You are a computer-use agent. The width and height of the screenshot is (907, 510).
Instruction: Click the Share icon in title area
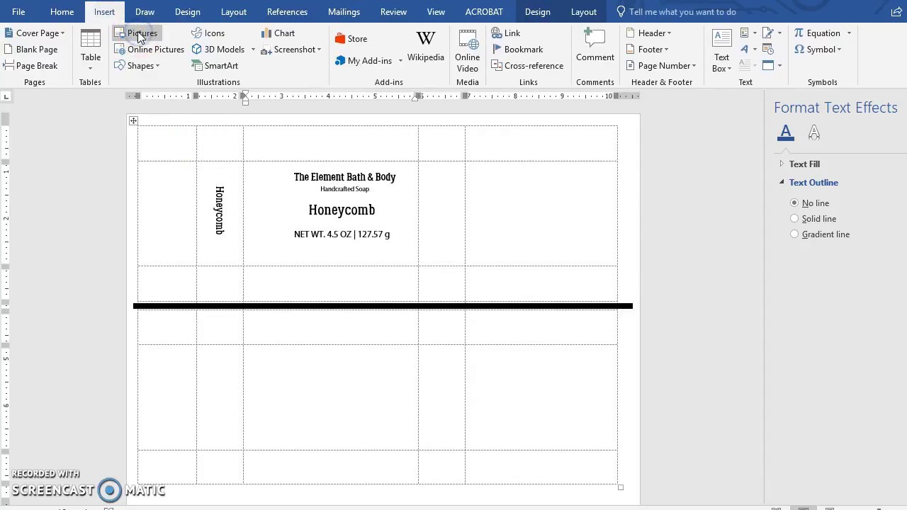click(896, 12)
